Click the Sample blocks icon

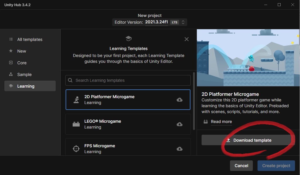point(11,74)
